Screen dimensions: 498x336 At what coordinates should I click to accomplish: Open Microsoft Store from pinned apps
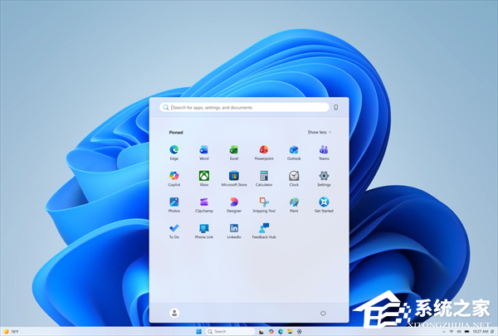[x=234, y=178]
